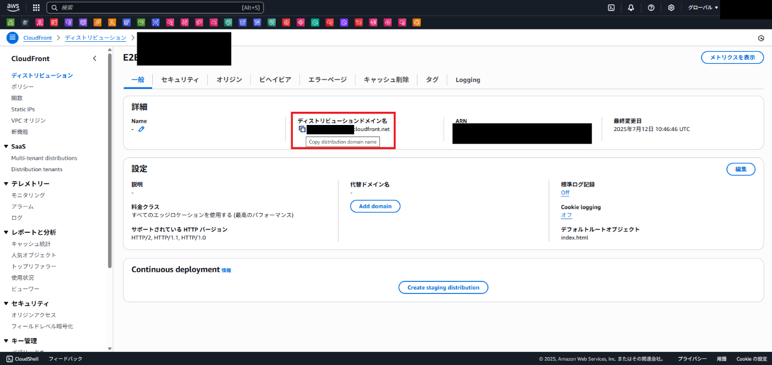Viewport: 772px width, 365px height.
Task: Select ディストリビューション in the sidebar
Action: pyautogui.click(x=42, y=75)
